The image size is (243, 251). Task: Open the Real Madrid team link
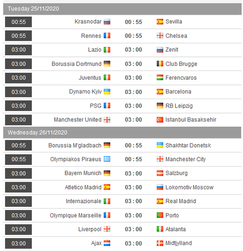pos(181,201)
